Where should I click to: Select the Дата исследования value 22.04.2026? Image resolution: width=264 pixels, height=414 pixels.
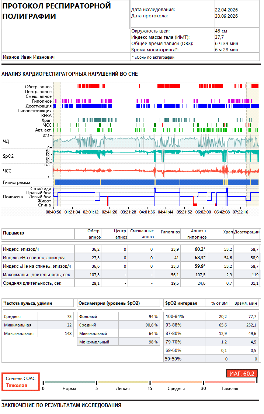pyautogui.click(x=226, y=10)
